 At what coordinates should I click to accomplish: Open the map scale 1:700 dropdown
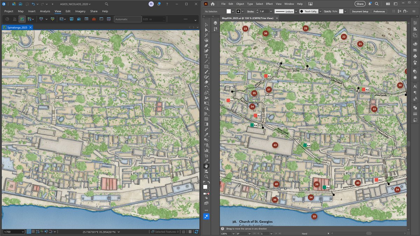click(23, 231)
